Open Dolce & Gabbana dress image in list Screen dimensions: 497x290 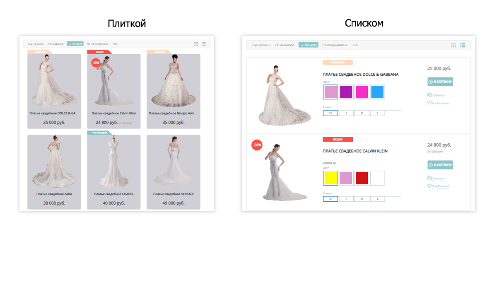pyautogui.click(x=284, y=95)
